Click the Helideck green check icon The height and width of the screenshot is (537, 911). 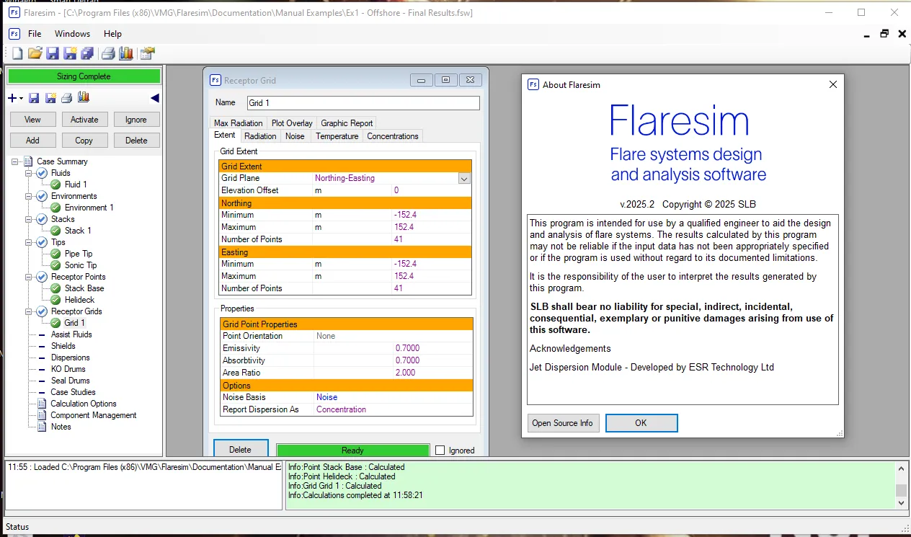click(55, 300)
